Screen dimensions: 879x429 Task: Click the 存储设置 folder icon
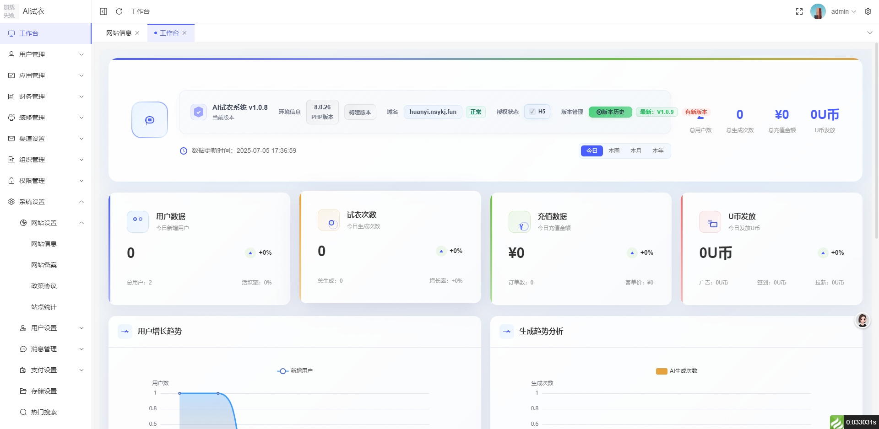[x=23, y=391]
